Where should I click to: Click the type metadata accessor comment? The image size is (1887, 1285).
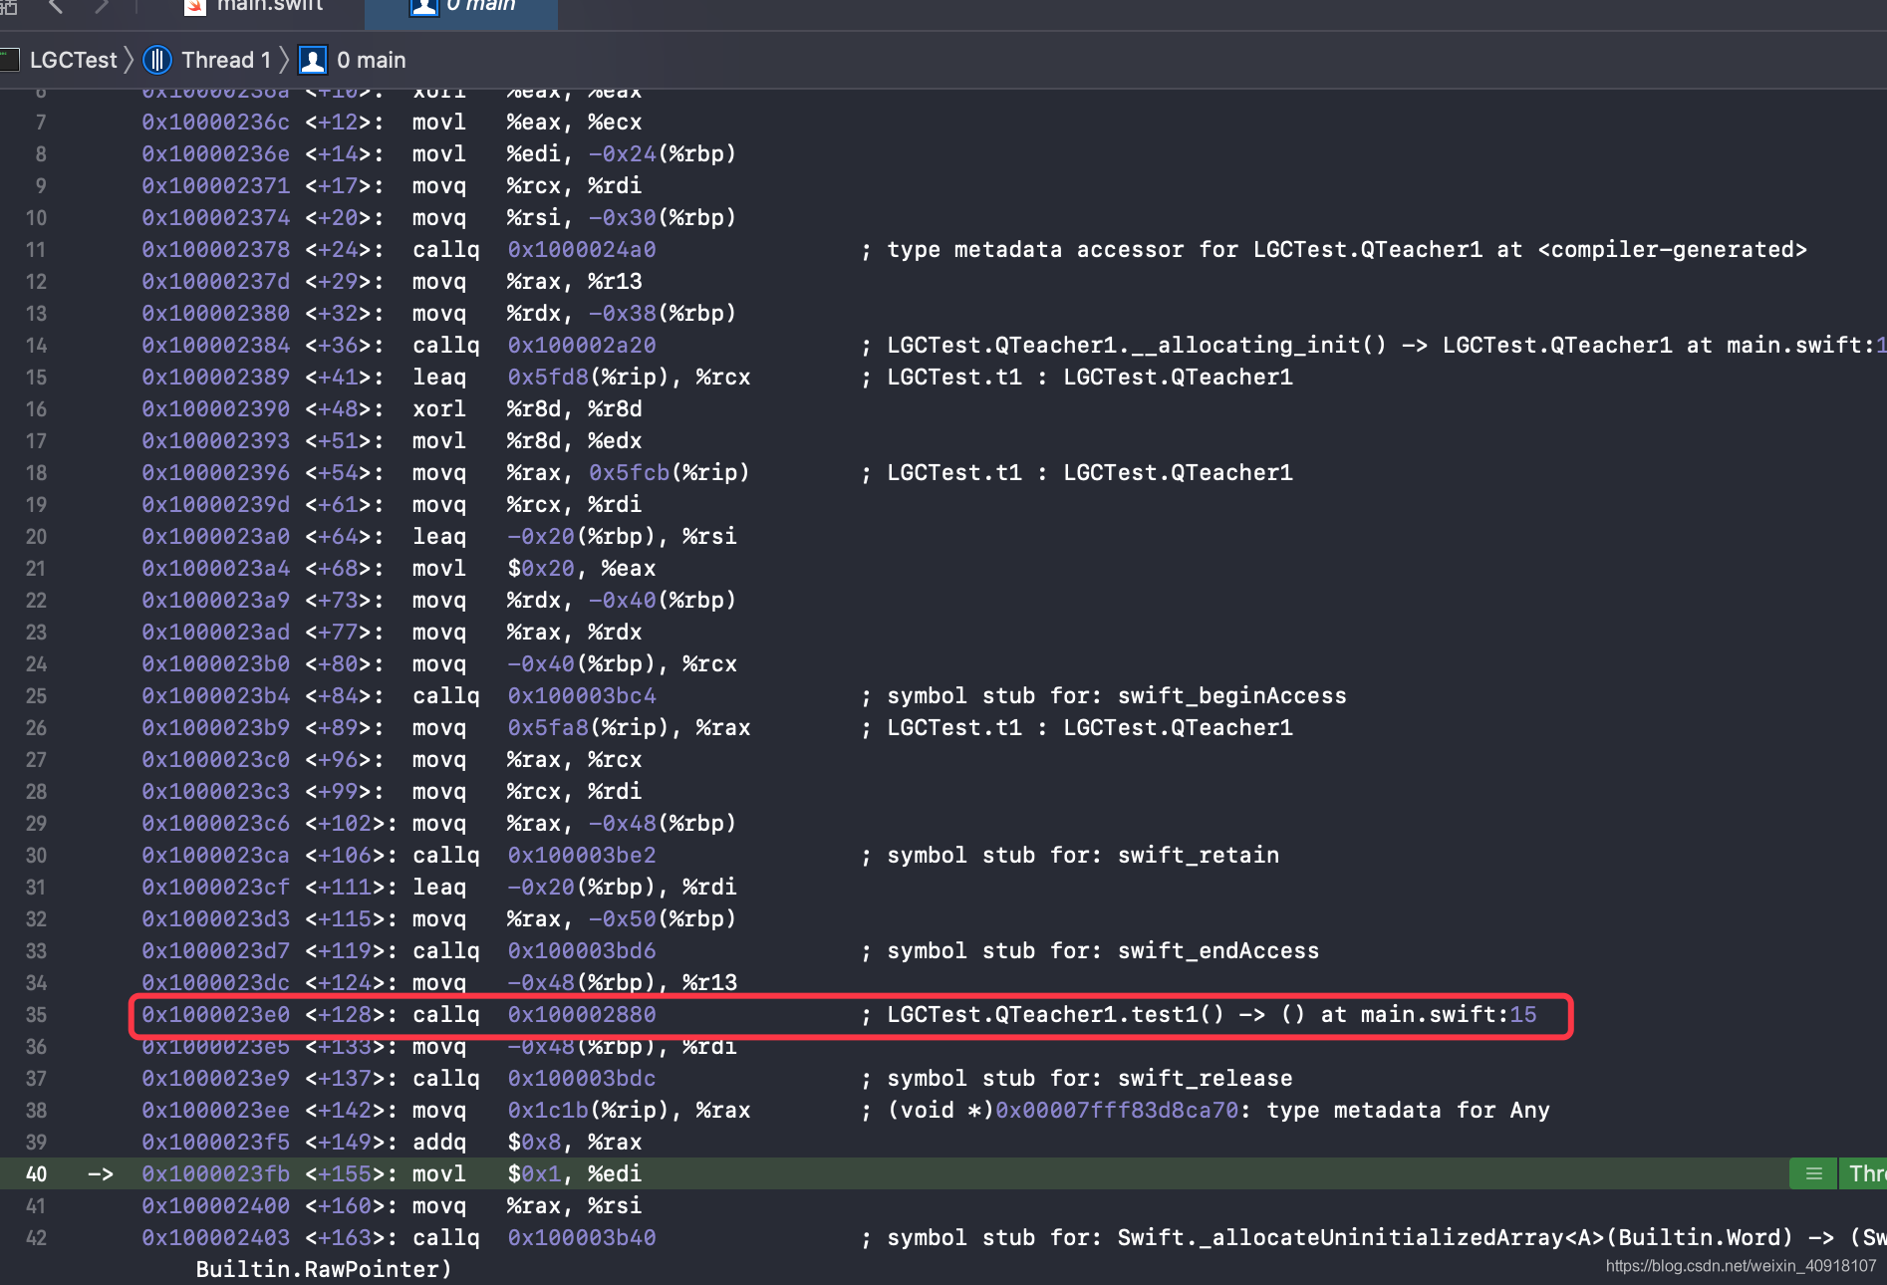1347,250
